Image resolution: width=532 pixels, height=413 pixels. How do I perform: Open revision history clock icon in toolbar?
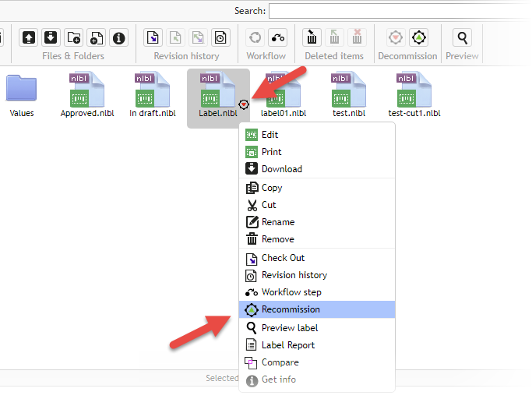pos(220,37)
